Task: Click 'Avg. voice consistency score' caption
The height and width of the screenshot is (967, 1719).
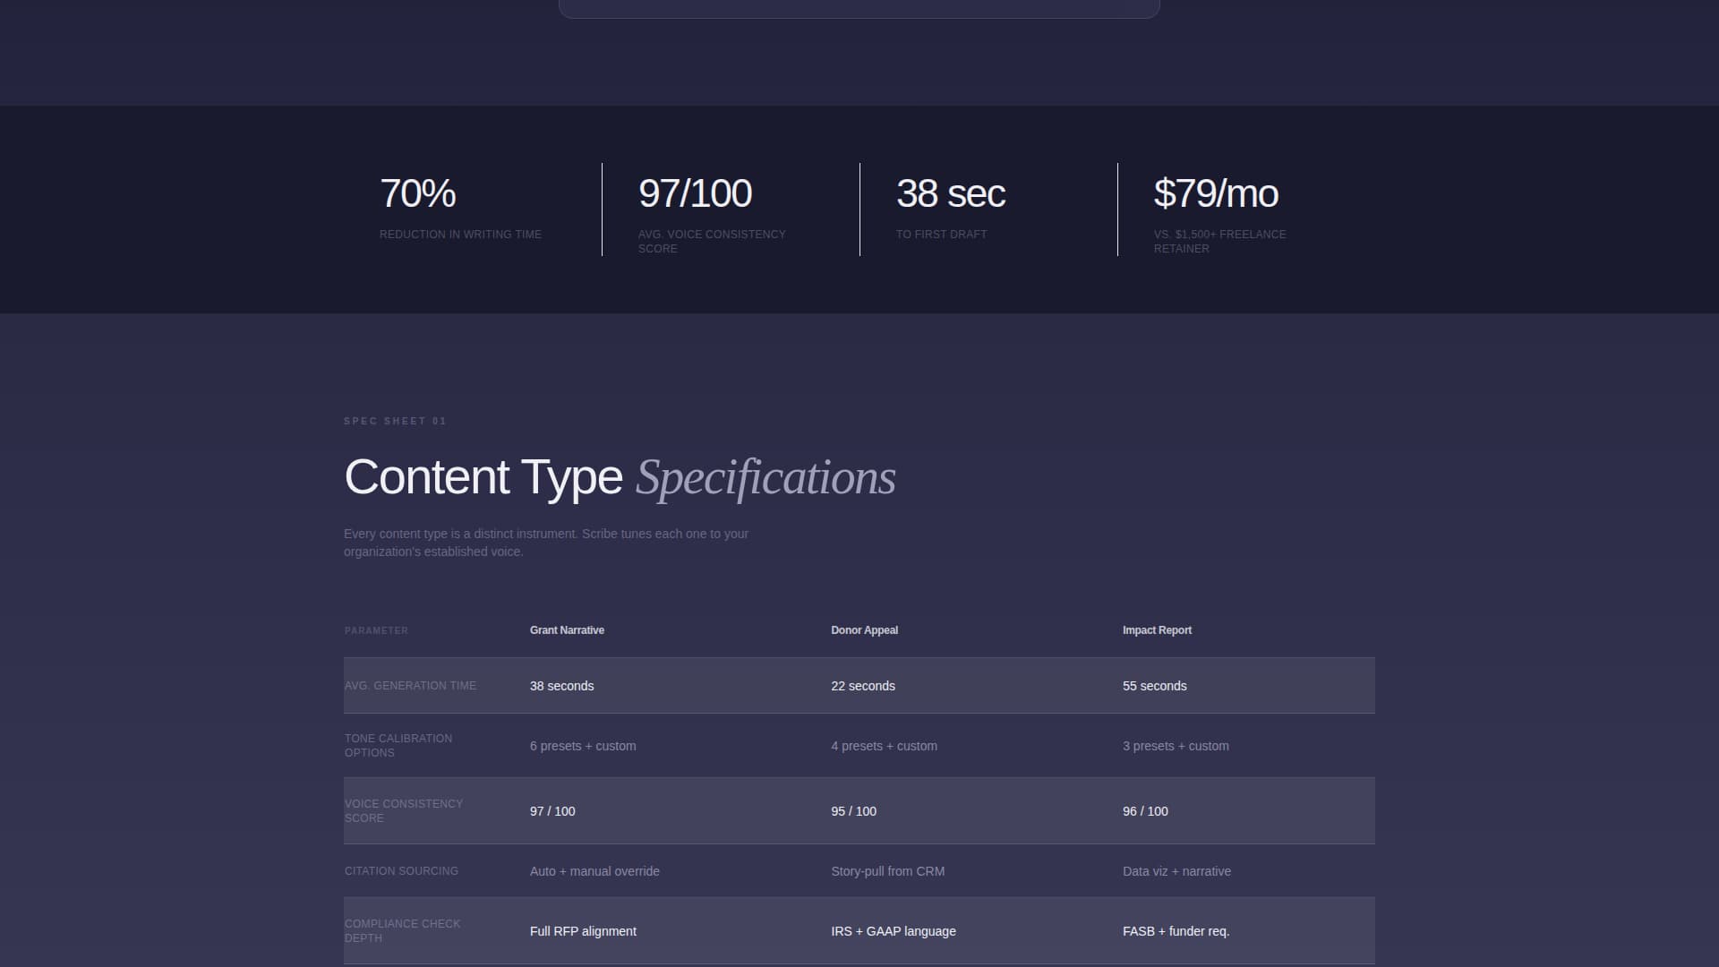Action: pos(712,242)
